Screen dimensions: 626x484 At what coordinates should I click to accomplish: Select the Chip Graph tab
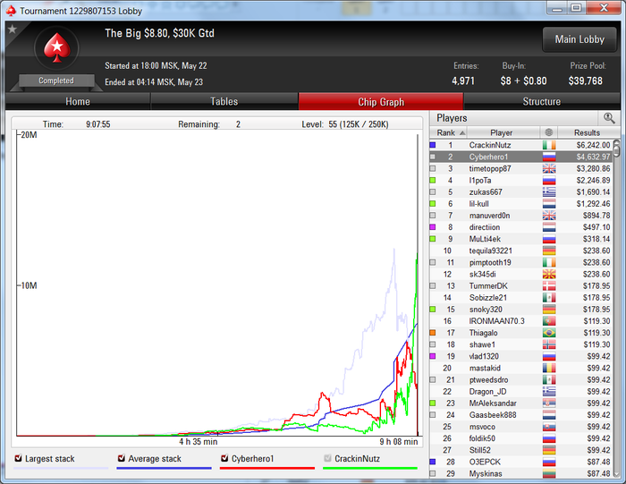tap(381, 101)
